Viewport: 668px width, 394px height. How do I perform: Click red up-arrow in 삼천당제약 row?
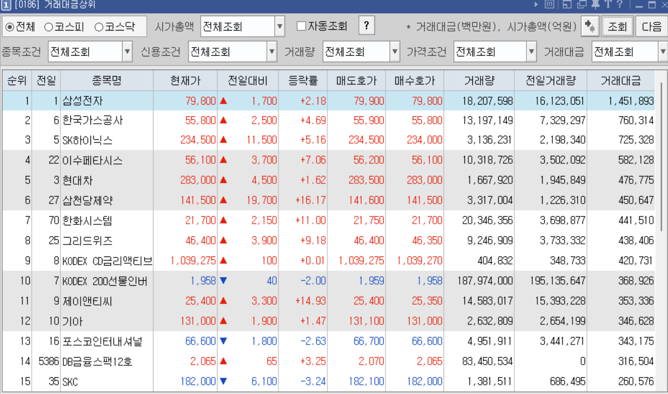[x=223, y=200]
